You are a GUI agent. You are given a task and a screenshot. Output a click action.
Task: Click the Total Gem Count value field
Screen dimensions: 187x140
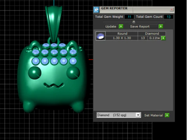click(x=169, y=17)
